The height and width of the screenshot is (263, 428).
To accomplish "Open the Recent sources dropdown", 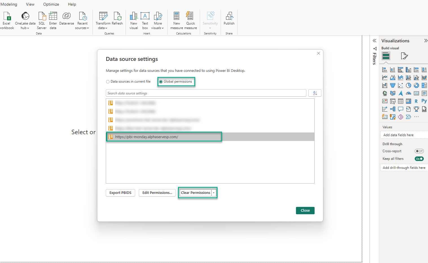I will tap(82, 20).
